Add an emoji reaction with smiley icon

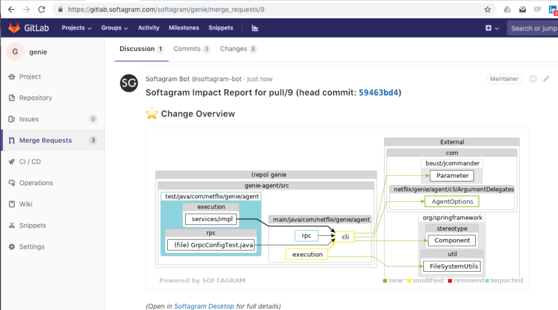533,79
